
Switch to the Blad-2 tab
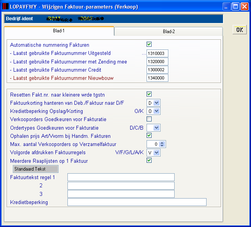tap(169, 32)
